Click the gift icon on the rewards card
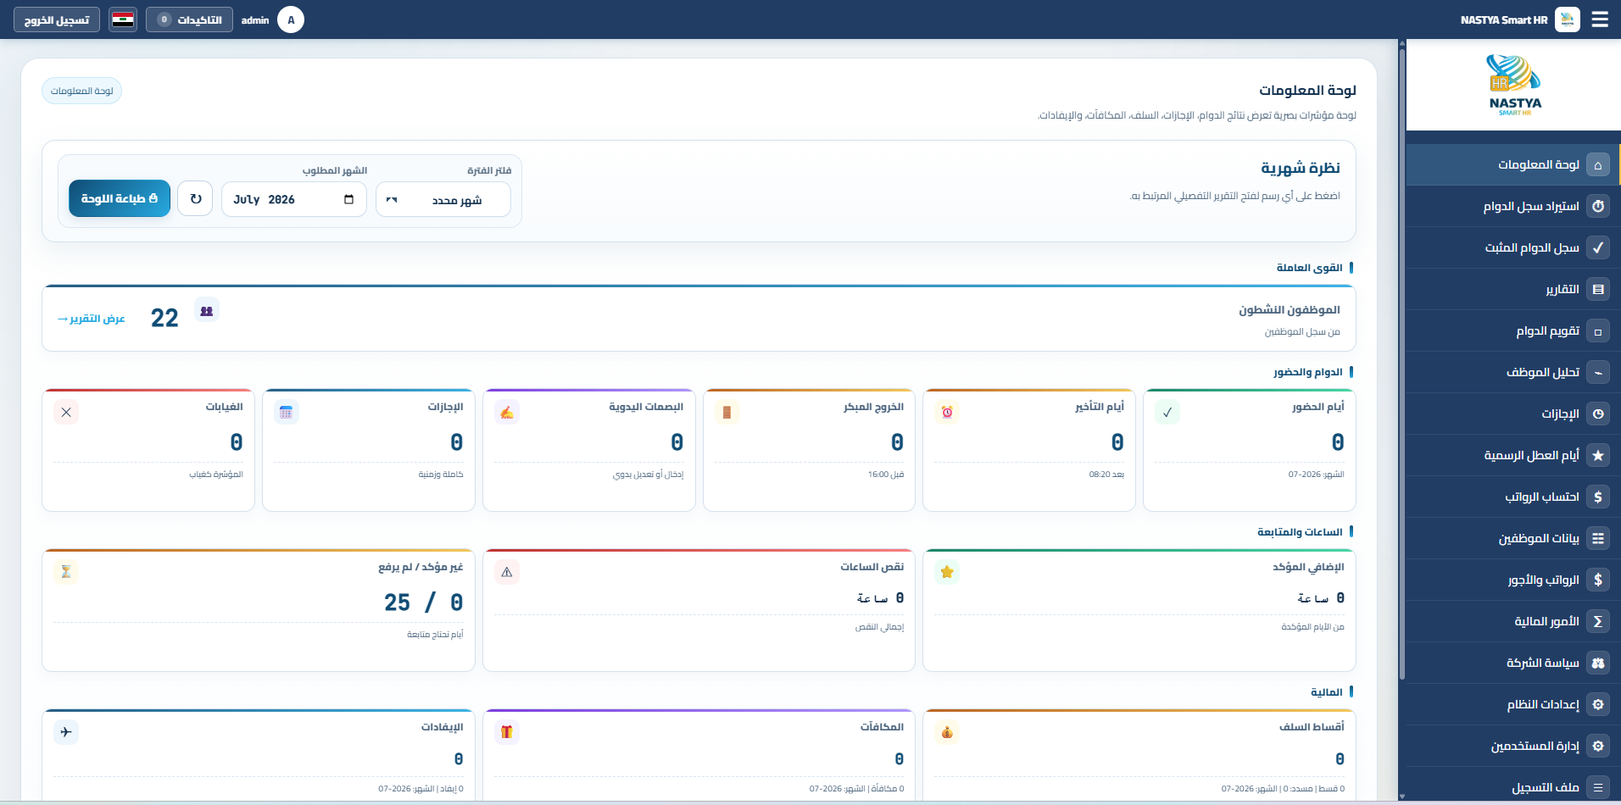The width and height of the screenshot is (1621, 805). click(x=506, y=732)
